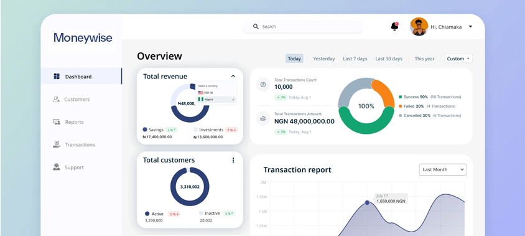The image size is (525, 236).
Task: Click the Total Transactions Amount icon
Action: click(263, 118)
